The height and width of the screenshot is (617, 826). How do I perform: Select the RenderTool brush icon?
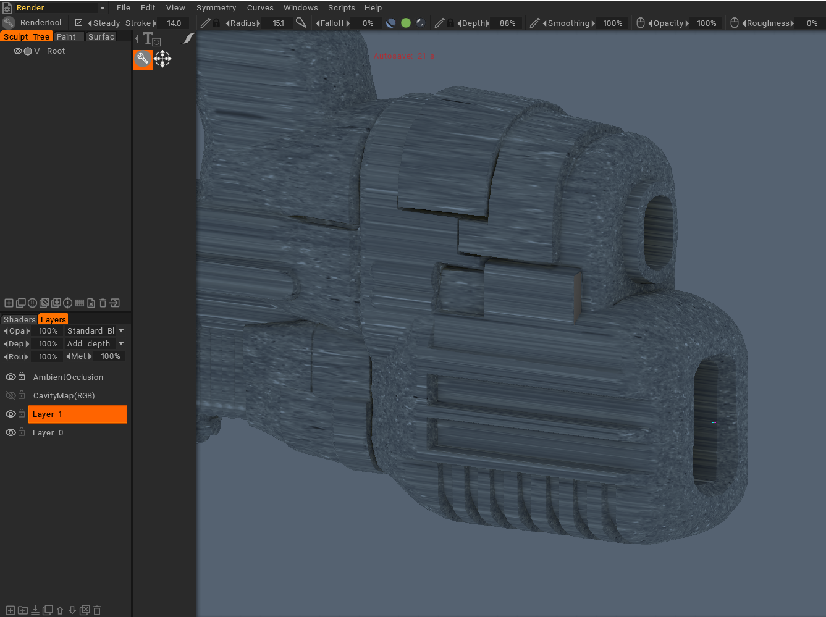[x=8, y=22]
